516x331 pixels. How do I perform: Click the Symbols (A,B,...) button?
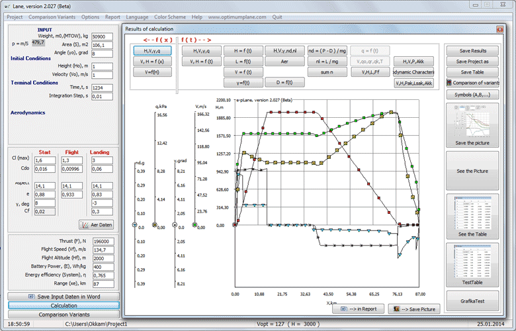(472, 95)
